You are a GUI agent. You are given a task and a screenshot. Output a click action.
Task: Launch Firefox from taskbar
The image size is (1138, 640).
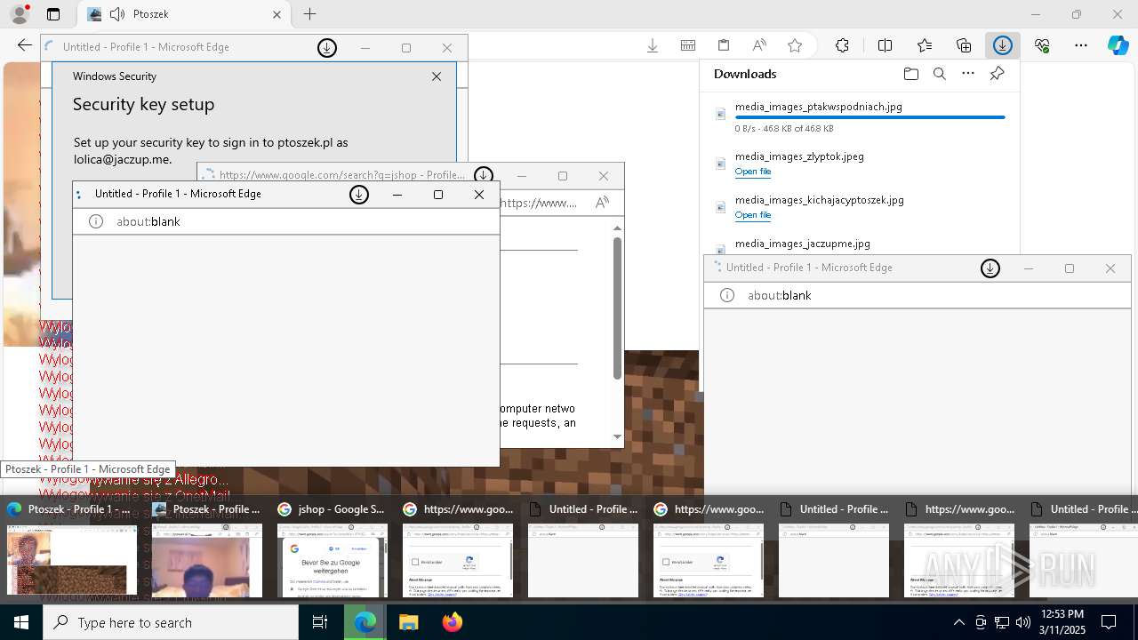[452, 622]
